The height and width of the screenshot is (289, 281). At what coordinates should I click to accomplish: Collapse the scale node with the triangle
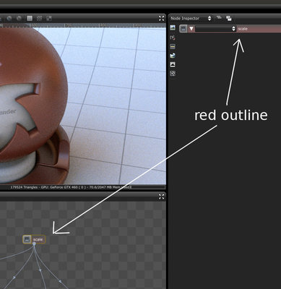coord(191,29)
